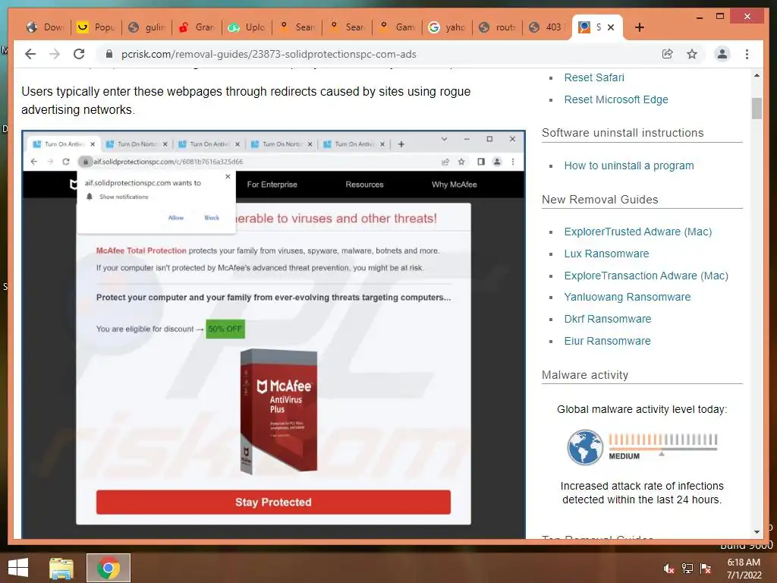Click 'McAfee Total Protection' red text
The height and width of the screenshot is (583, 777).
coord(141,251)
